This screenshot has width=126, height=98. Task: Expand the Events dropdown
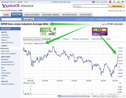point(67,39)
